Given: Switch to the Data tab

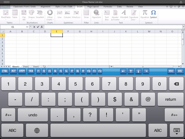Looking at the screenshot, I should pos(119,7).
